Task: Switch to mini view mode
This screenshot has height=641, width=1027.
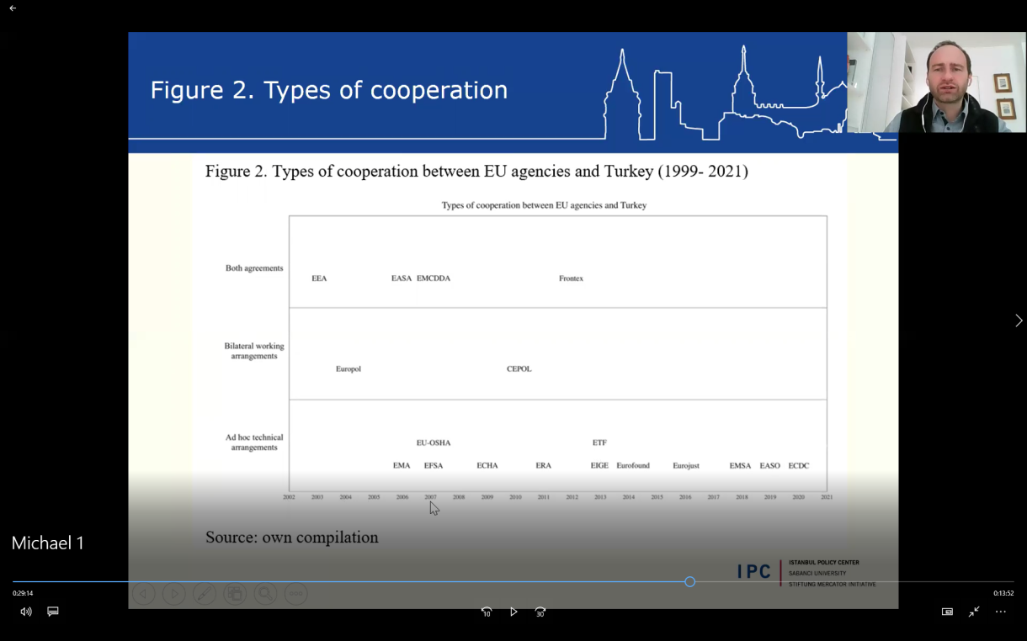Action: 947,612
